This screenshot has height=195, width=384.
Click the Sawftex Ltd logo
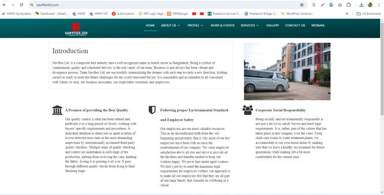76,29
